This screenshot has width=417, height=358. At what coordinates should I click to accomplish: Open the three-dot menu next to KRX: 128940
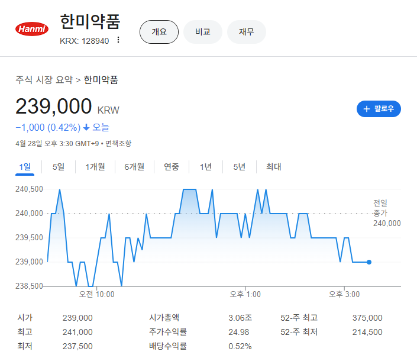coord(118,40)
